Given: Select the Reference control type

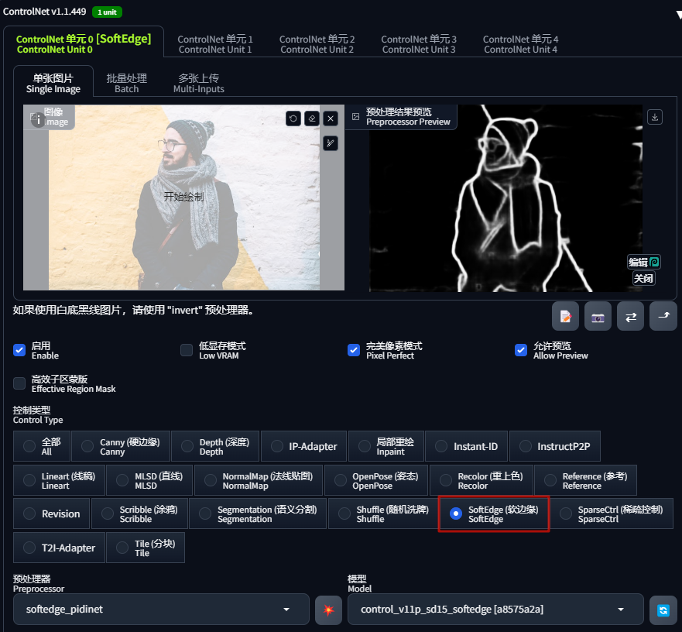Looking at the screenshot, I should (585, 480).
